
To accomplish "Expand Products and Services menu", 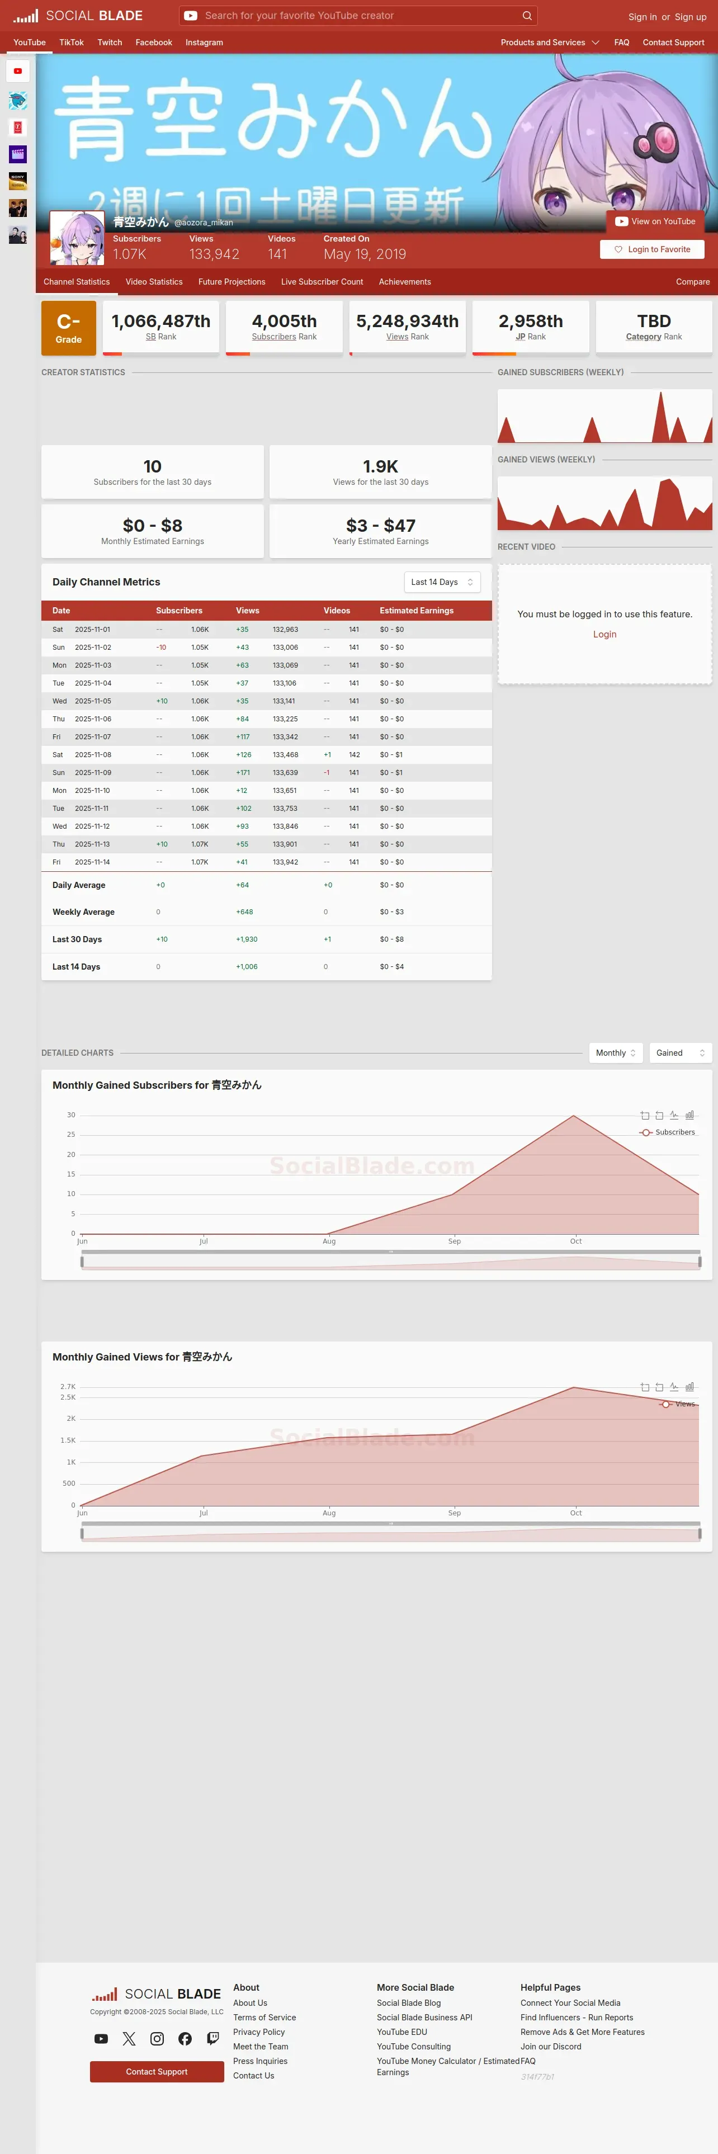I will coord(550,42).
